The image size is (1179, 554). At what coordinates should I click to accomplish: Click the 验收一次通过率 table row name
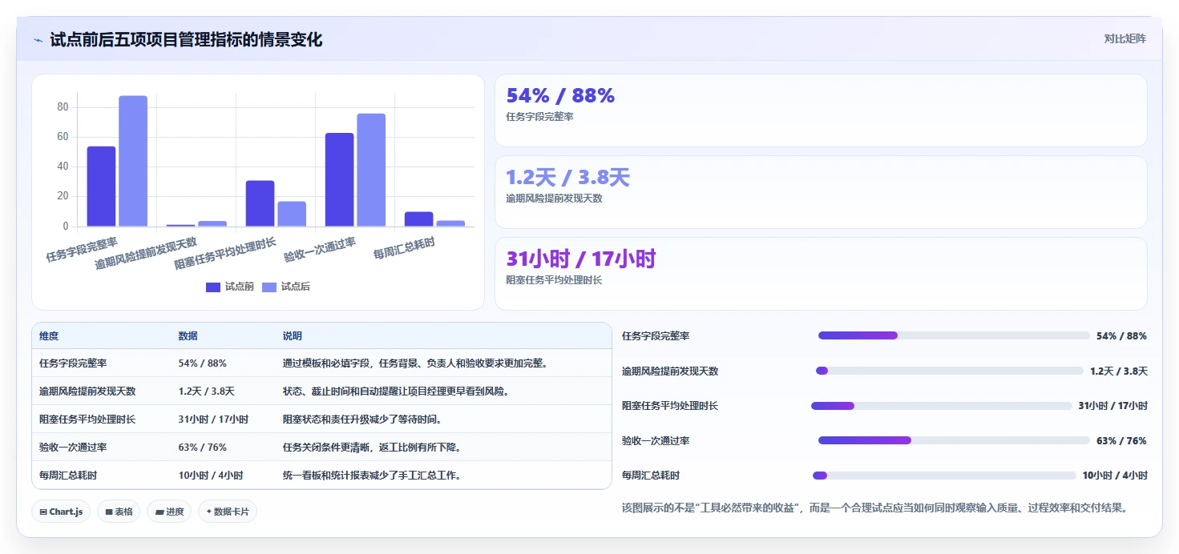[x=73, y=448]
